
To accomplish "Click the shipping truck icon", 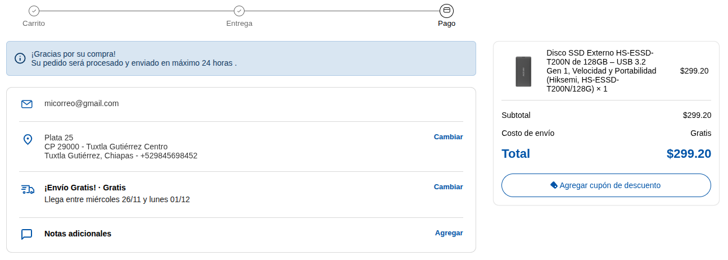I will click(28, 189).
